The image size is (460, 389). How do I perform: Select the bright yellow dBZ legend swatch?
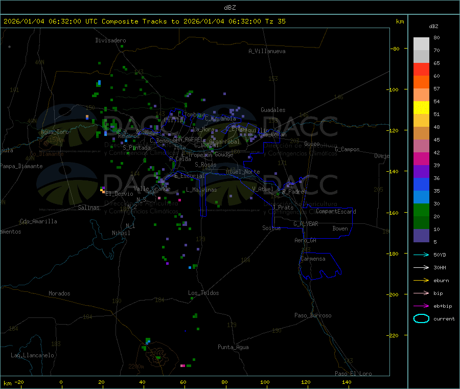click(x=421, y=107)
